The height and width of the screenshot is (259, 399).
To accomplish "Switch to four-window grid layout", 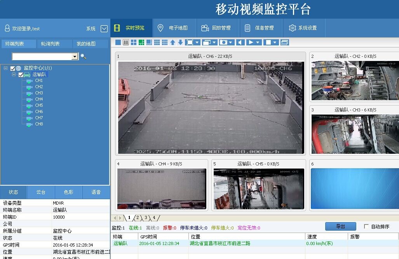I will pyautogui.click(x=134, y=42).
